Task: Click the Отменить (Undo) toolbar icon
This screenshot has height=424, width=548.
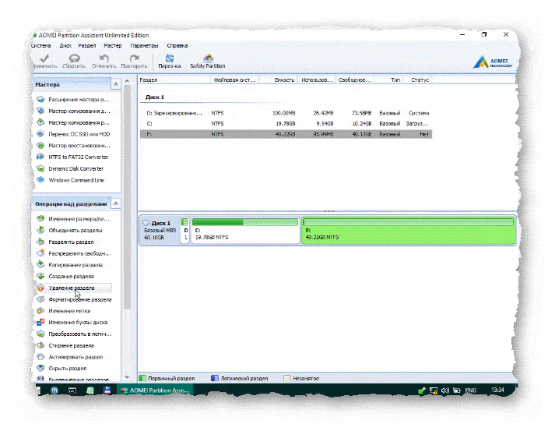Action: point(104,58)
